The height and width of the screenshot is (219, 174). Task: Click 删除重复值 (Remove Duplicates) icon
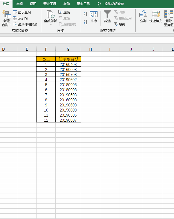tap(169, 14)
